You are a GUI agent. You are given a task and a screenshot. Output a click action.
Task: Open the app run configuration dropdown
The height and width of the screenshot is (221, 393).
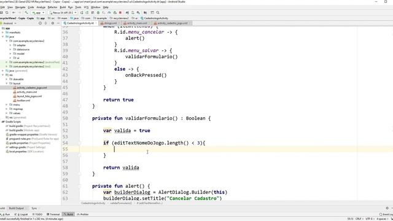click(38, 12)
